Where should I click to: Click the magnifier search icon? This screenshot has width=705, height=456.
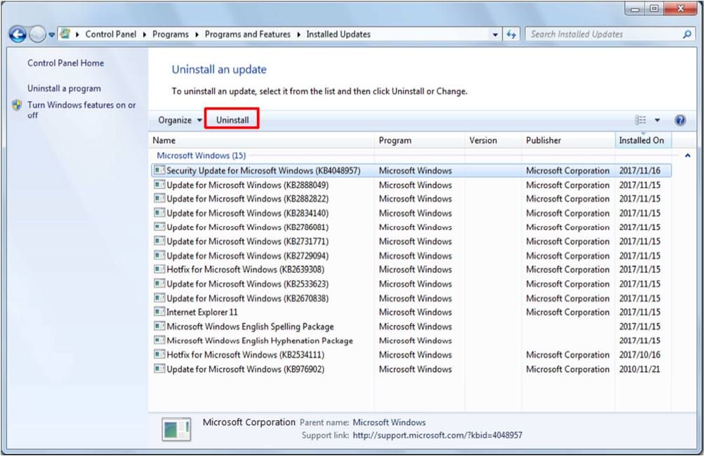pos(687,34)
